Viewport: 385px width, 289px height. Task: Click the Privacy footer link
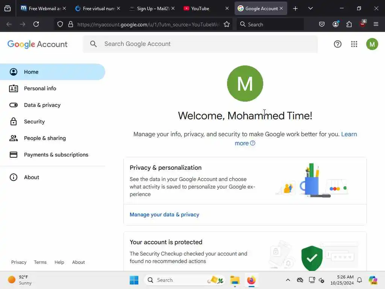click(19, 262)
